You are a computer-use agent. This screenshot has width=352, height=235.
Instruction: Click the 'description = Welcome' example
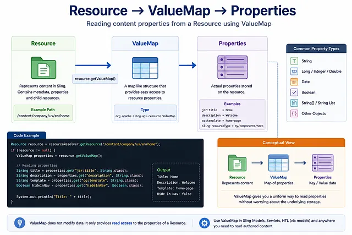pyautogui.click(x=219, y=115)
